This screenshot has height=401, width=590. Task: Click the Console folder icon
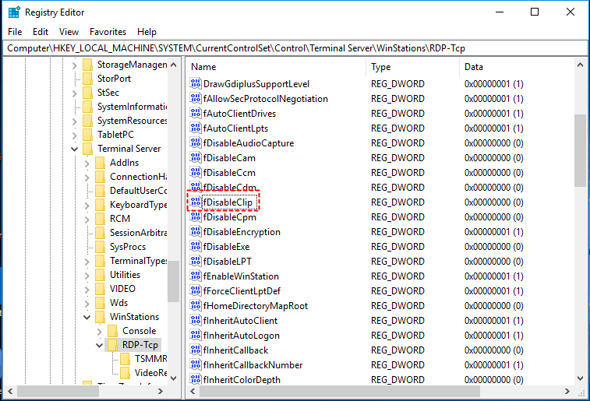pos(112,331)
